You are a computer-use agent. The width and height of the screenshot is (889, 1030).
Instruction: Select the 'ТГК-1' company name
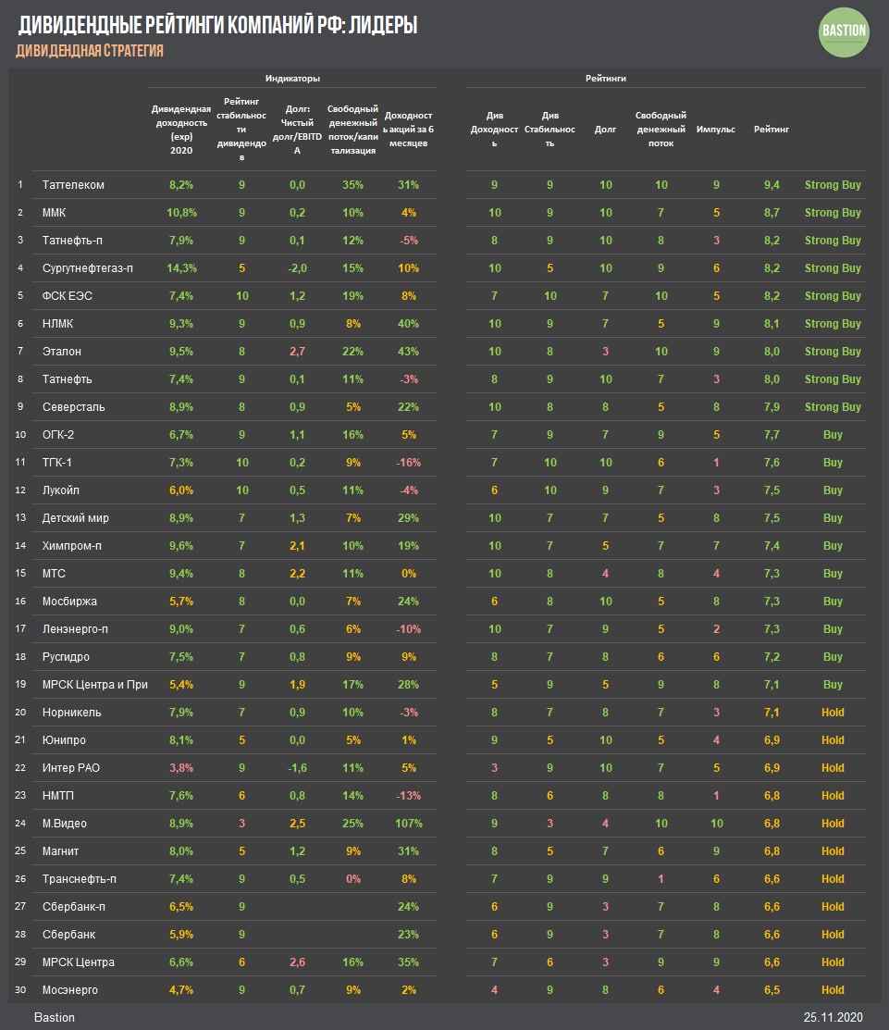click(x=57, y=463)
